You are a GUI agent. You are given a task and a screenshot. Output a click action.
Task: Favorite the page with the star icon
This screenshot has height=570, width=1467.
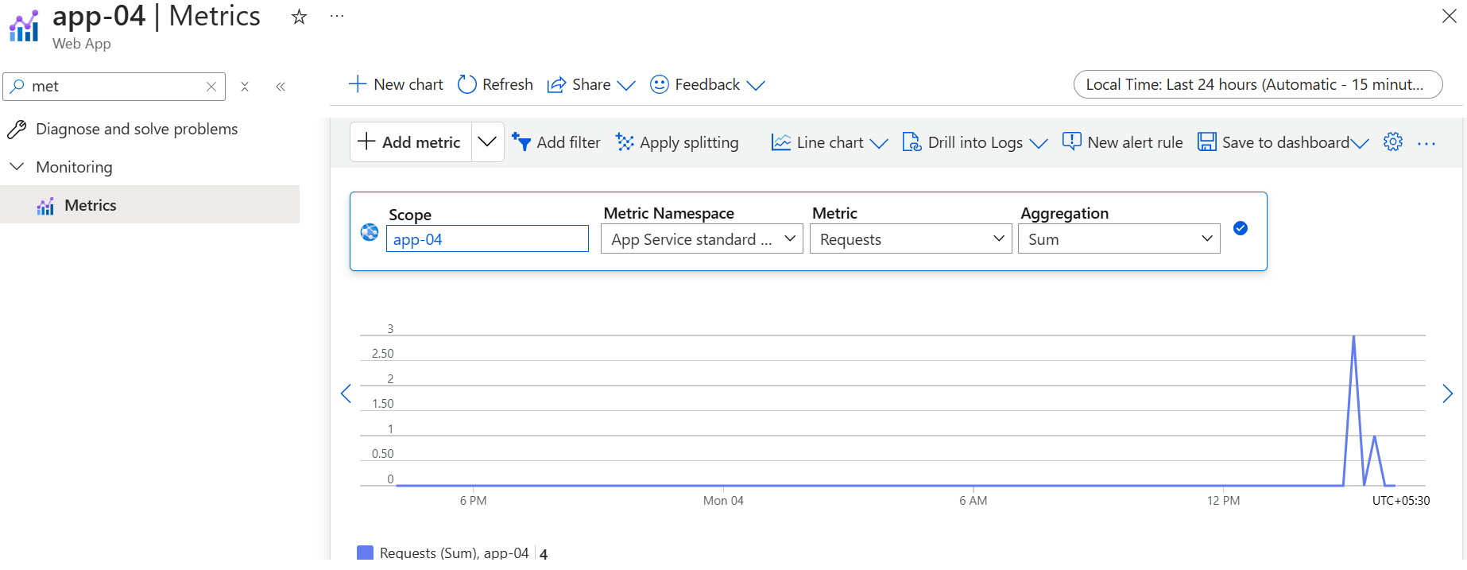pos(299,17)
